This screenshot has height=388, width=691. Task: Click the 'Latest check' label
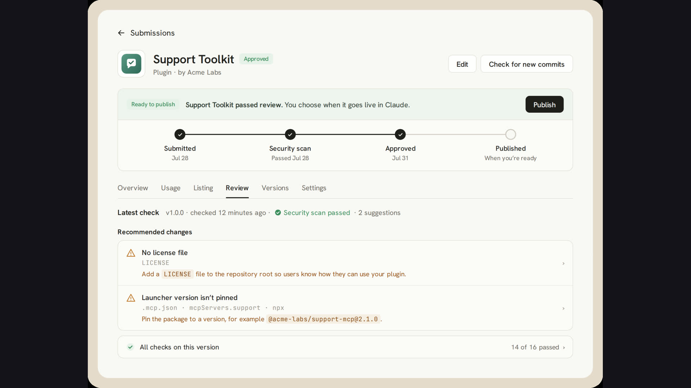(138, 213)
